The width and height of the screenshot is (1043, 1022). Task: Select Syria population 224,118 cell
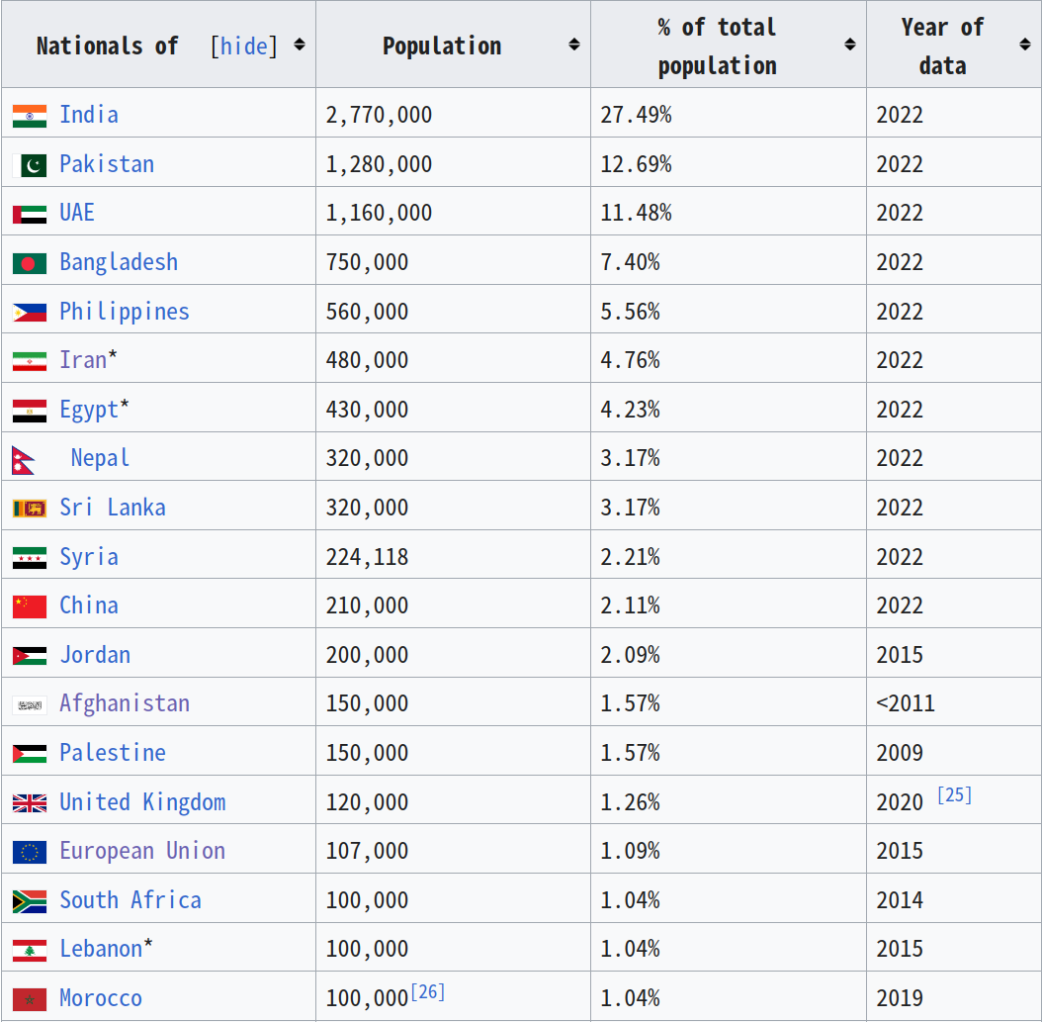(453, 555)
